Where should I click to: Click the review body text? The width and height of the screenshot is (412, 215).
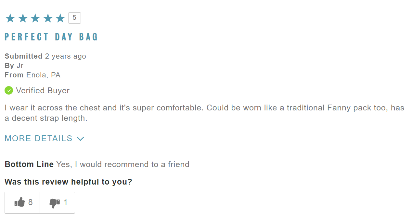click(204, 113)
